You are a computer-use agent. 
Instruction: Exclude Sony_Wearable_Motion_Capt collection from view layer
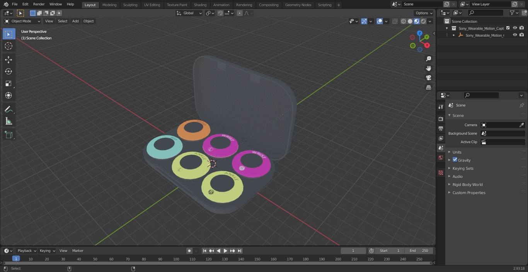point(508,28)
